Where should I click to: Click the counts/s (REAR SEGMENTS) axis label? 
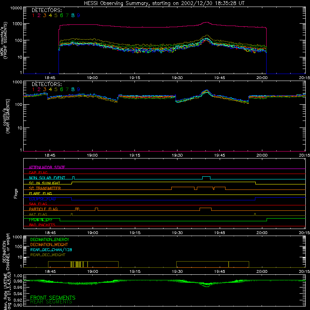click(x=6, y=116)
